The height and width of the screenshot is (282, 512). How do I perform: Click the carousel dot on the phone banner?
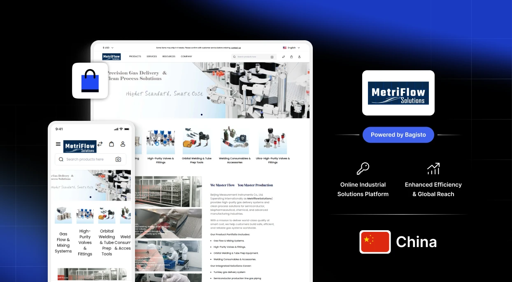pos(91,197)
